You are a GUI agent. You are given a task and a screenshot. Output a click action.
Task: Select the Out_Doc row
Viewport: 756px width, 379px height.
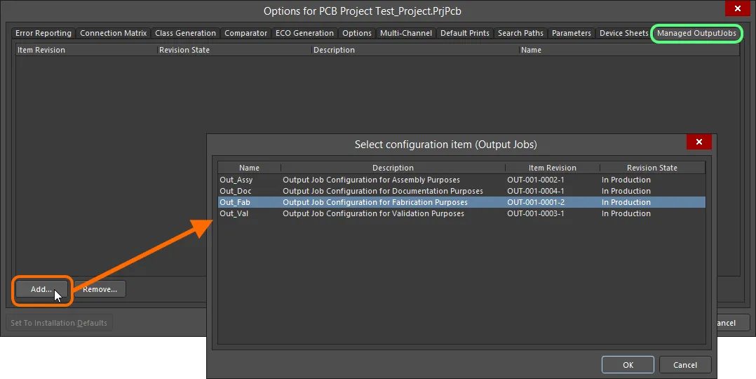[461, 191]
